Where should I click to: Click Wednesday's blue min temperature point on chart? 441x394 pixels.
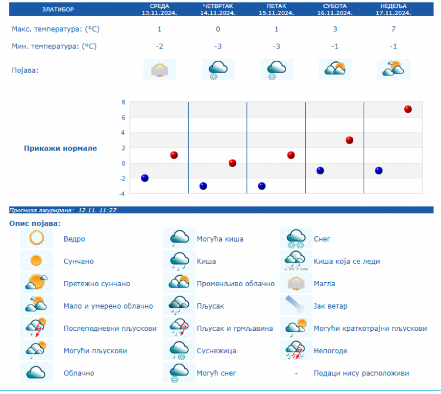pos(145,178)
